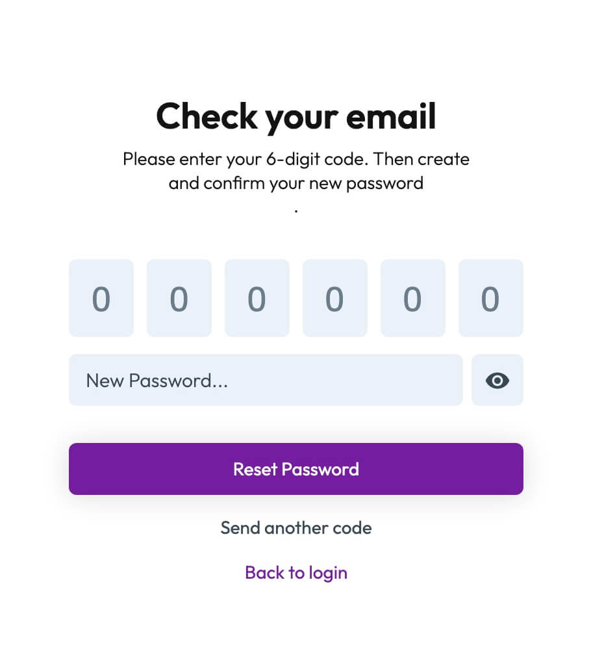Viewport: 591px width, 656px height.
Task: Click the fourth code input box
Action: (335, 298)
